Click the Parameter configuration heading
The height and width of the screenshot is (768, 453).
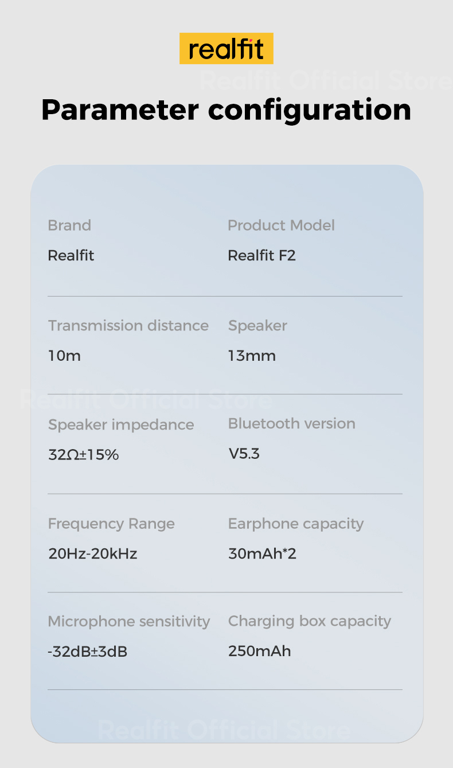tap(226, 109)
